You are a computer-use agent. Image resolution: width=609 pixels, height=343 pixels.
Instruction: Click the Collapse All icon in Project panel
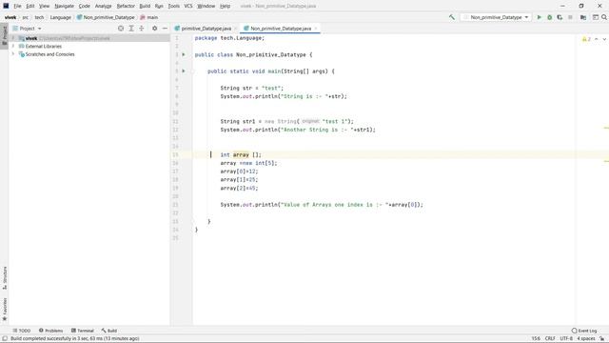click(x=142, y=29)
